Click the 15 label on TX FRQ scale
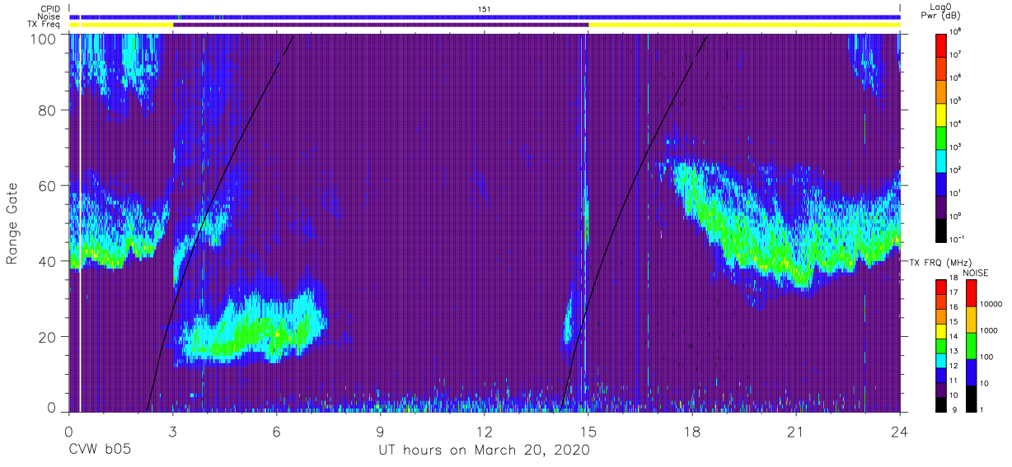The image size is (1012, 467). pos(953,322)
